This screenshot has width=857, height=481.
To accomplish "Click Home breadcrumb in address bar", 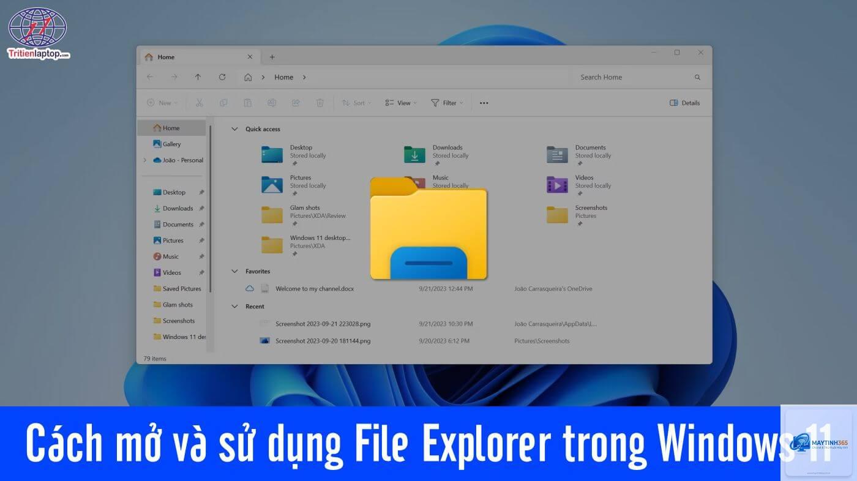I will (x=284, y=77).
